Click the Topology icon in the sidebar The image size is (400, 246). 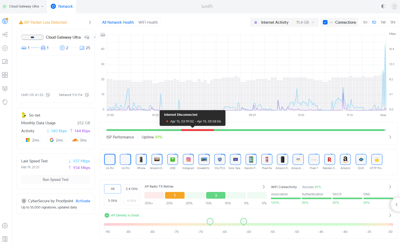tap(5, 34)
